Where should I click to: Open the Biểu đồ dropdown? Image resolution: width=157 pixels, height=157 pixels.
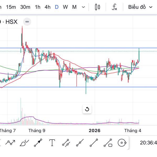pyautogui.click(x=140, y=7)
